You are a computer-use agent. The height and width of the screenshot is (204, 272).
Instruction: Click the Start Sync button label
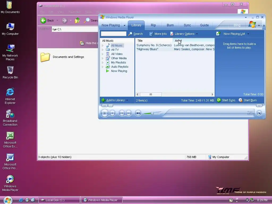pyautogui.click(x=228, y=100)
